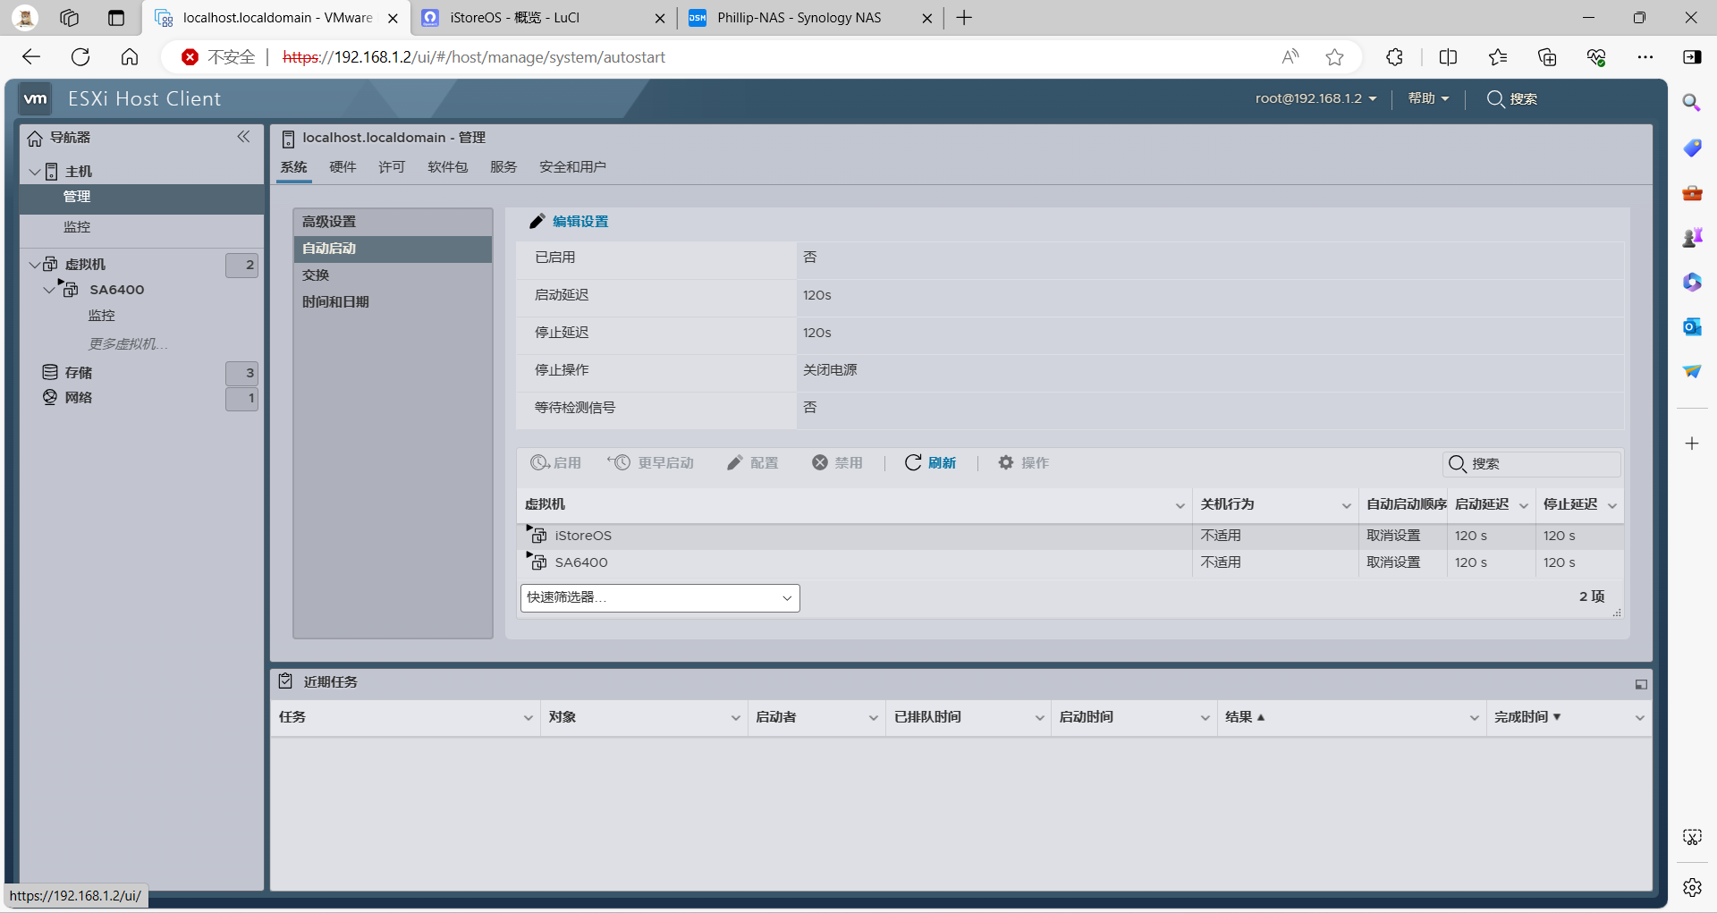Switch to the 硬件 tab

click(343, 167)
